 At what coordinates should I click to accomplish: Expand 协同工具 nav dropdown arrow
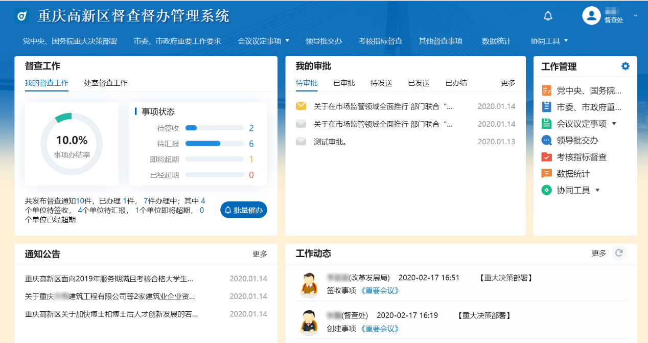[566, 40]
